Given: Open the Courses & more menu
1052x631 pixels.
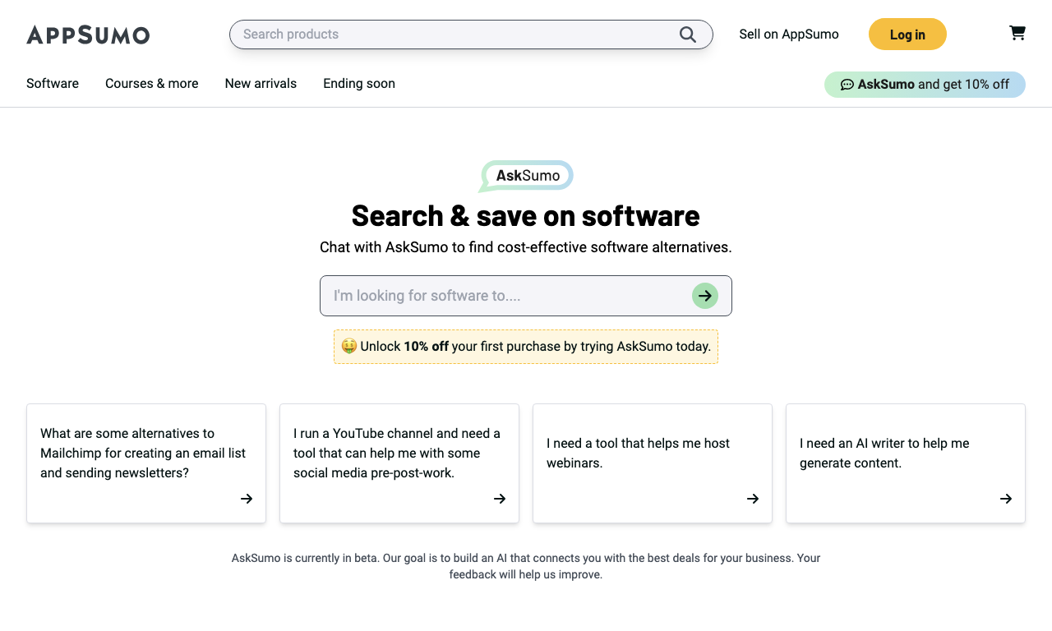Looking at the screenshot, I should click(x=152, y=84).
